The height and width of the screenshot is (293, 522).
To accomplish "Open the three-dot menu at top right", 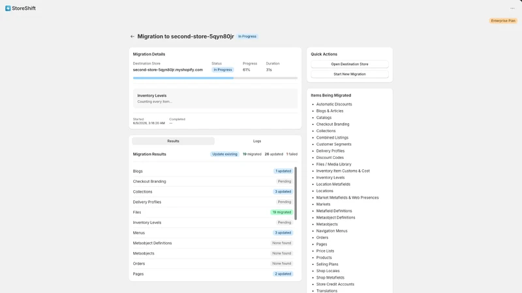I will (x=512, y=8).
